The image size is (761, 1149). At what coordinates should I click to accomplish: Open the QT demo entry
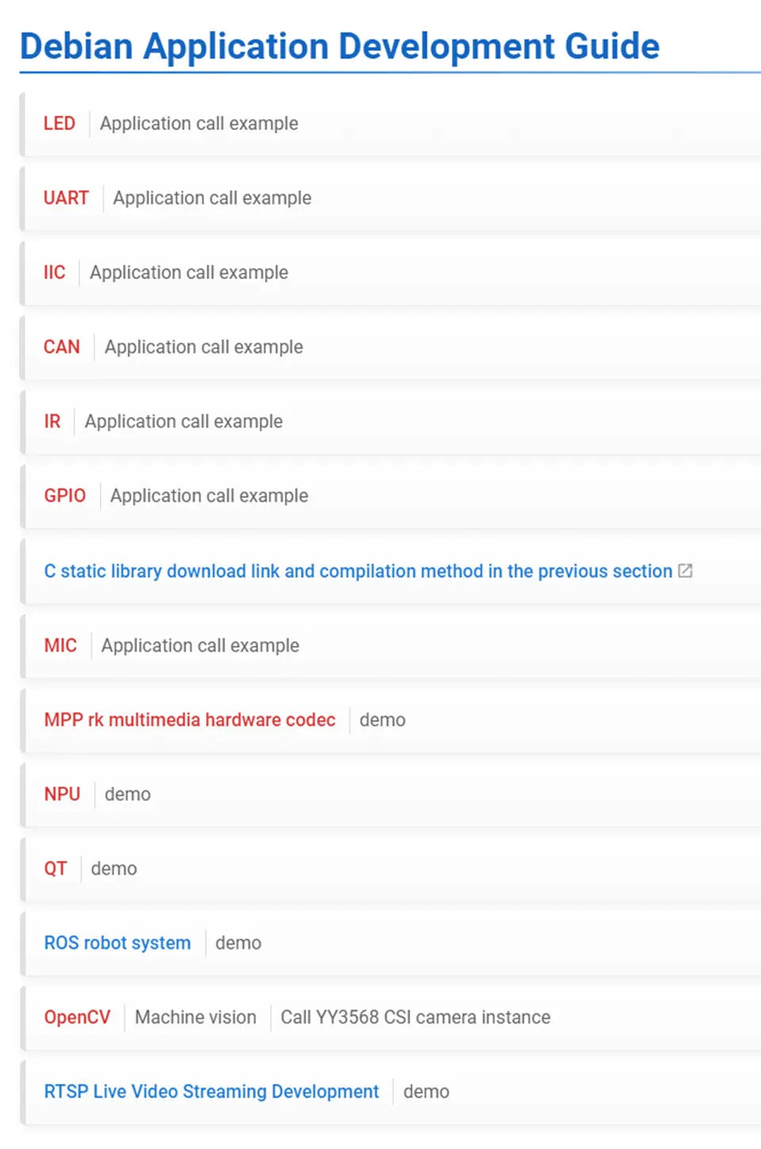click(390, 869)
